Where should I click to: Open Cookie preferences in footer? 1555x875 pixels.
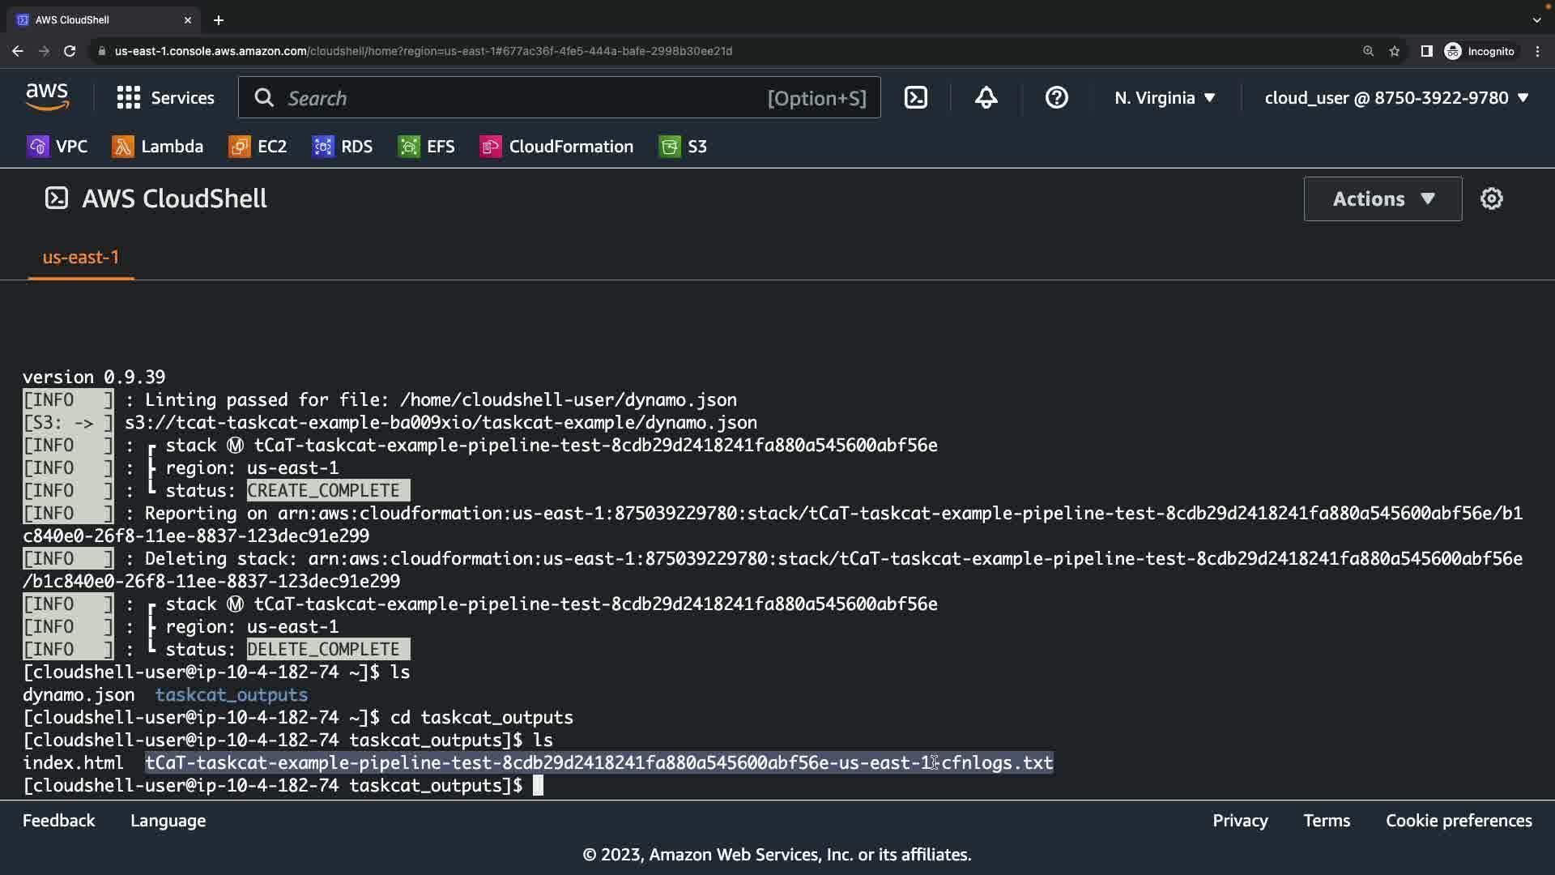pos(1458,821)
